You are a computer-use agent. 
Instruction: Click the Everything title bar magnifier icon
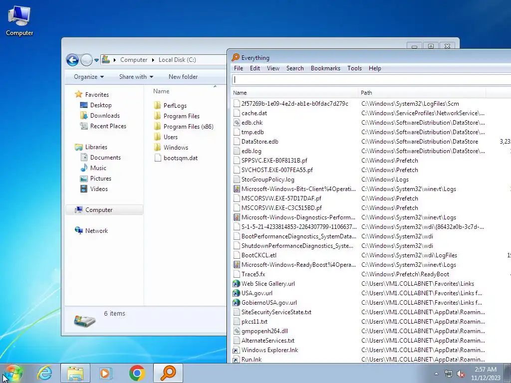[236, 58]
